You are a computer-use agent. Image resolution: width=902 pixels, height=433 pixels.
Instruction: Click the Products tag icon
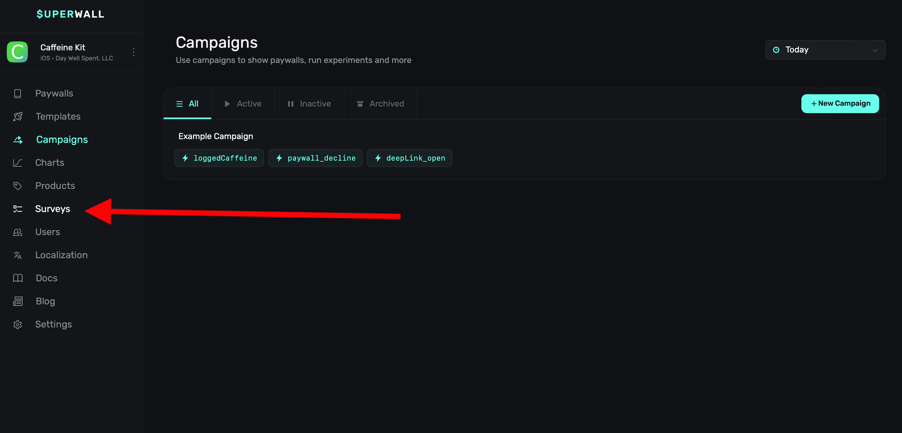click(x=18, y=186)
